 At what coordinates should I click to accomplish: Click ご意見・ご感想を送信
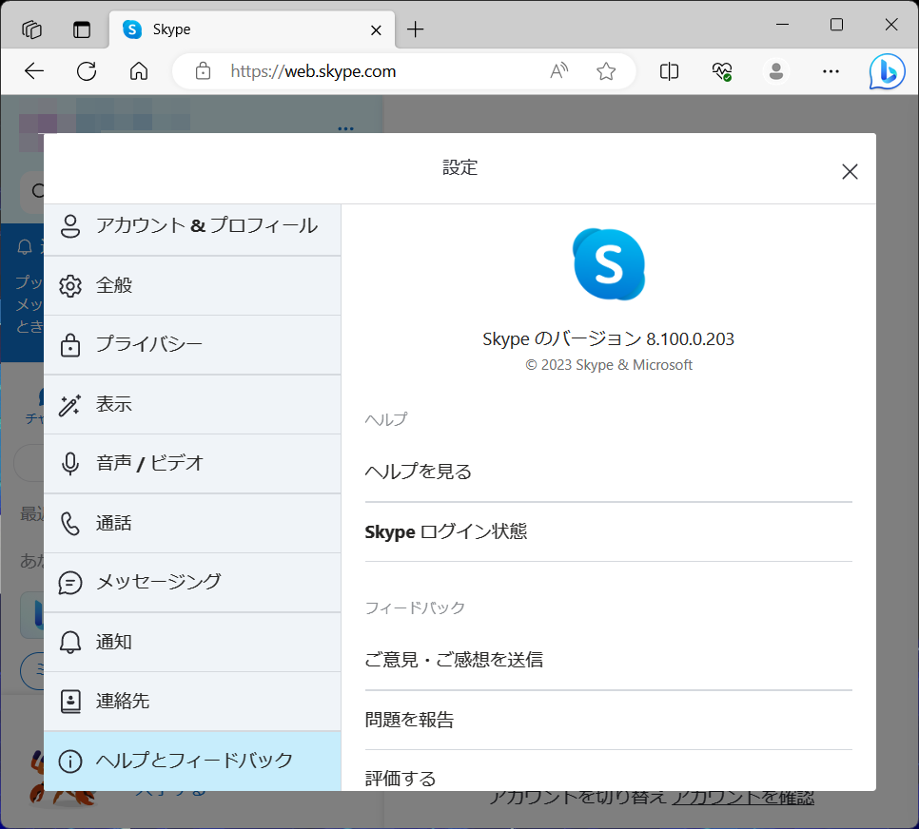[608, 661]
